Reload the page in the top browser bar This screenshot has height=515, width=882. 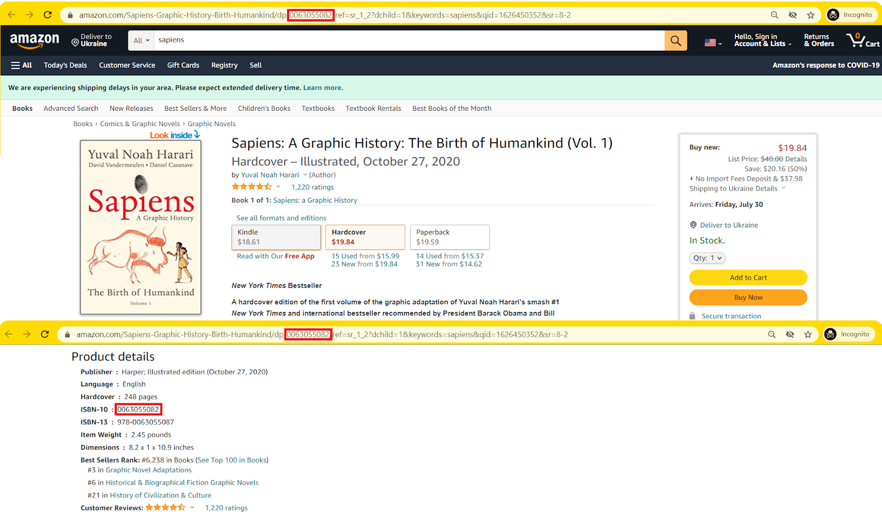tap(48, 15)
